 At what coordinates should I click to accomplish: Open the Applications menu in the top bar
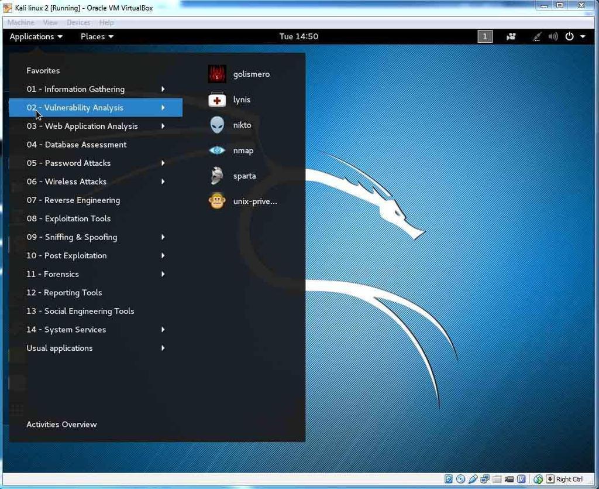pyautogui.click(x=36, y=36)
